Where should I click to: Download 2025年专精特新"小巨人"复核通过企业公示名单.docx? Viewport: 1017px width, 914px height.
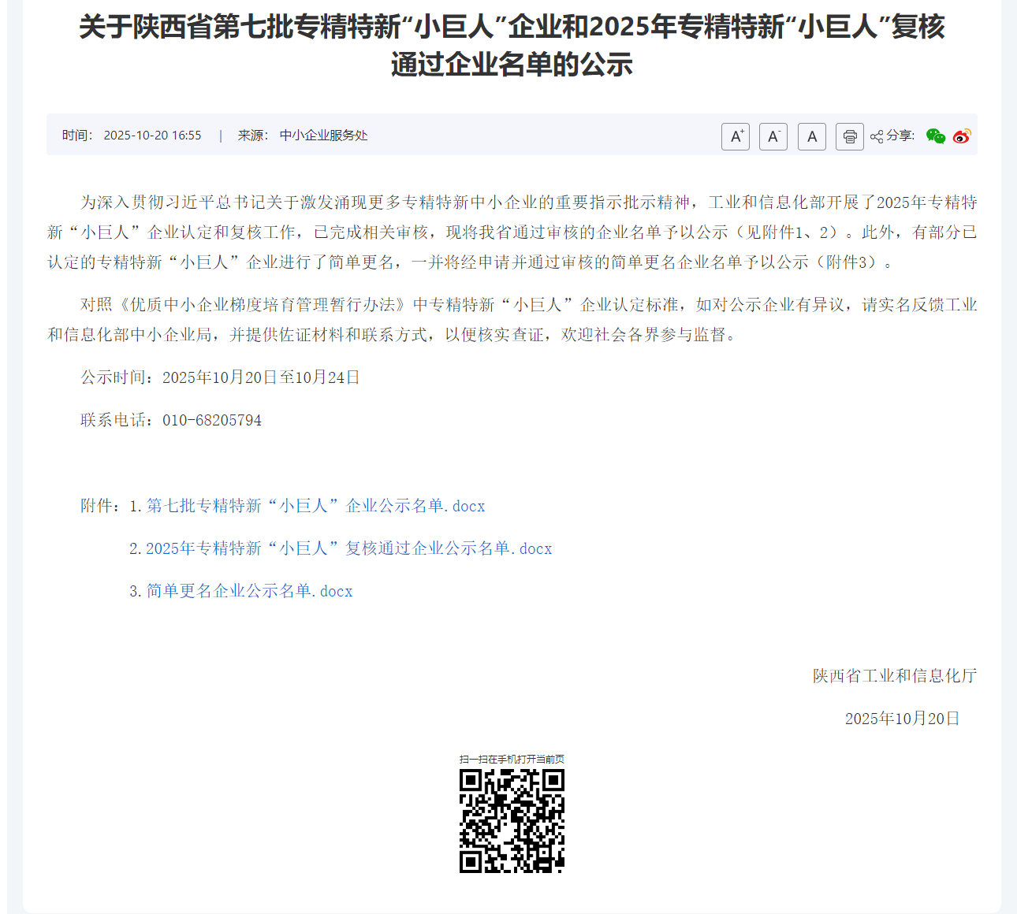pos(348,548)
